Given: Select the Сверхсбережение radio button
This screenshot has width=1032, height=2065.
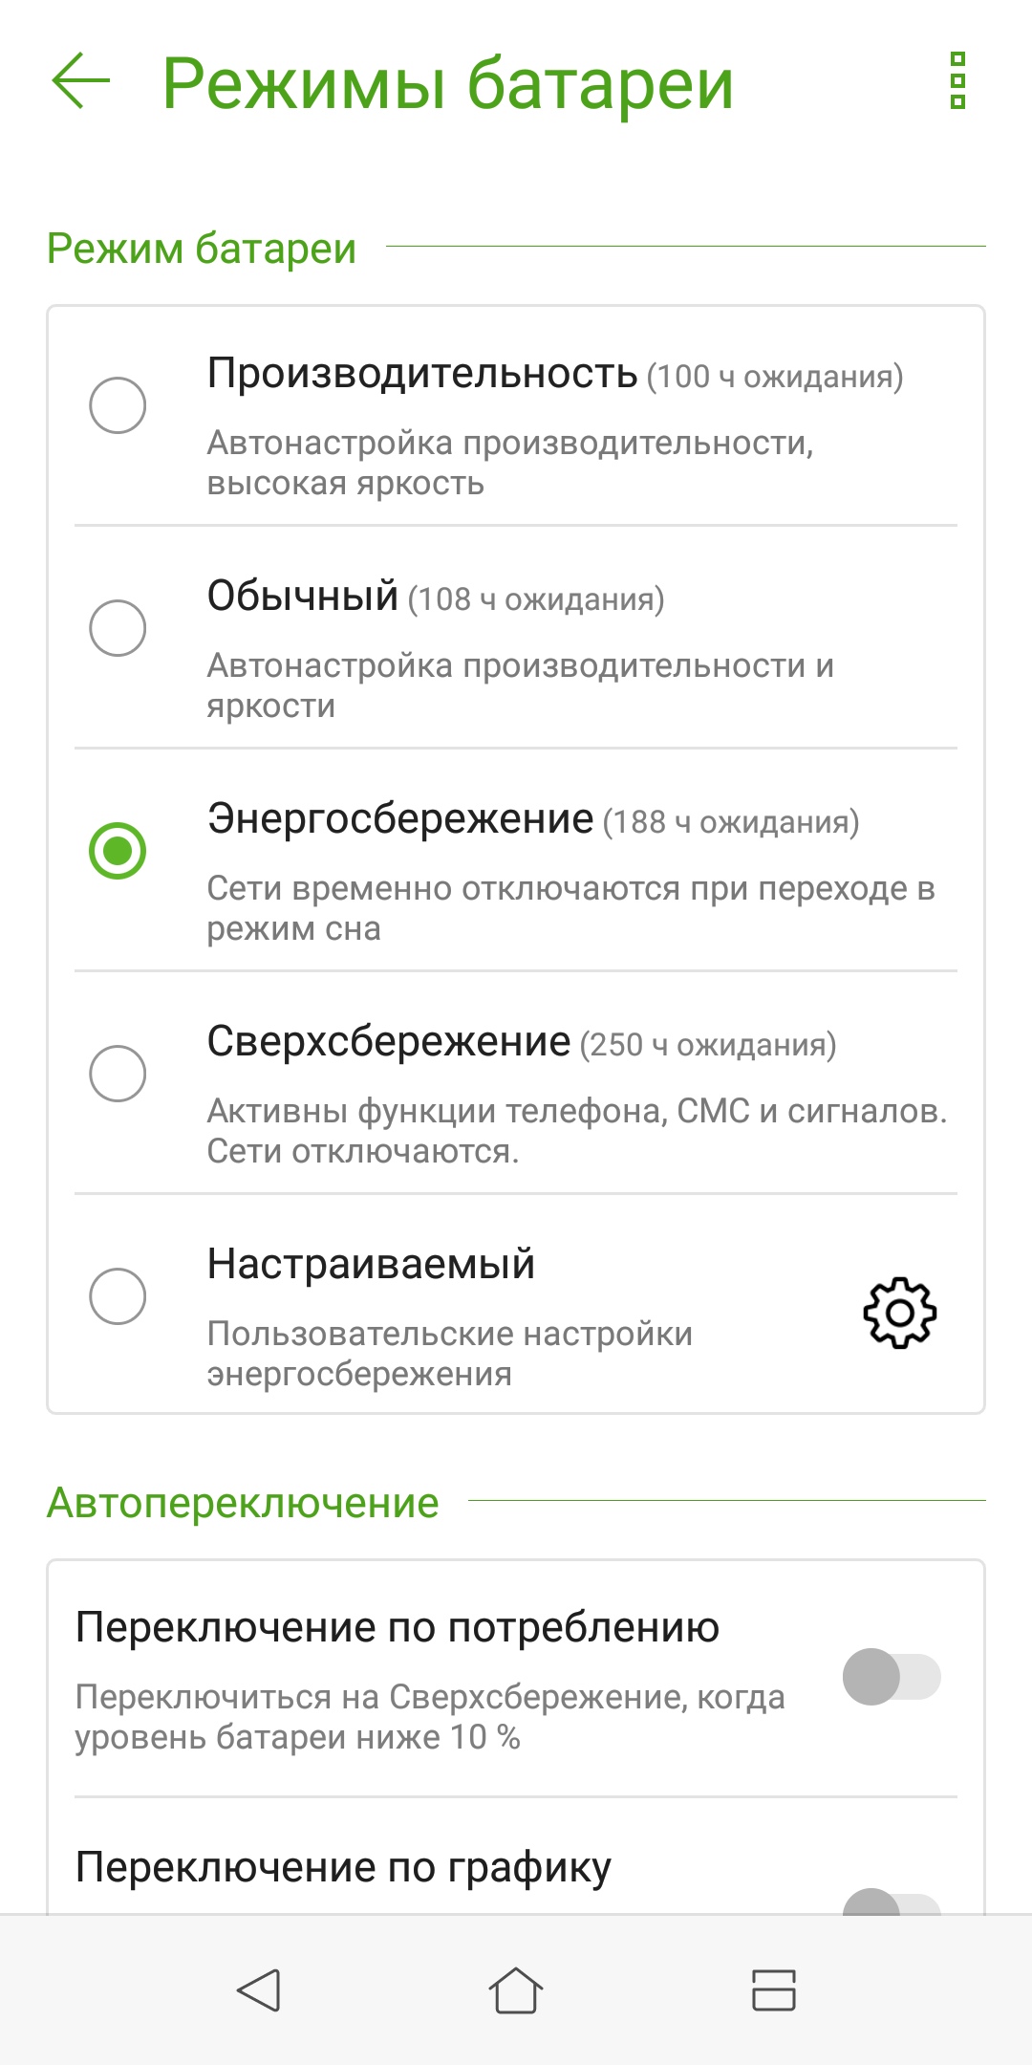Looking at the screenshot, I should coord(118,1074).
